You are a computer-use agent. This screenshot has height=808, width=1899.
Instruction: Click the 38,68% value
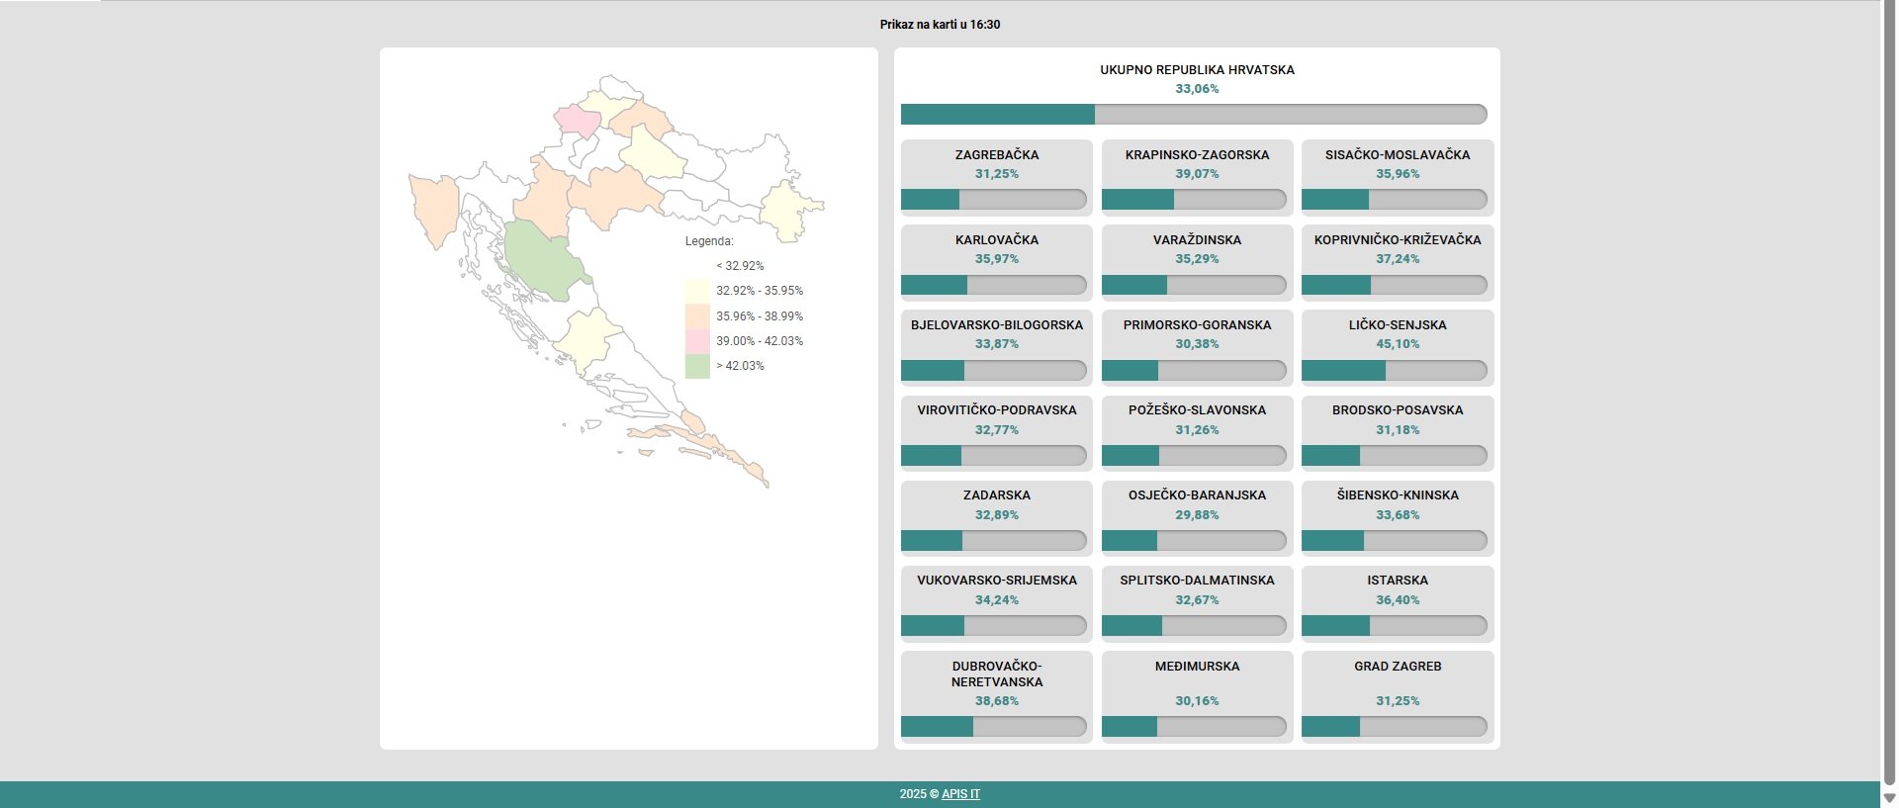click(997, 701)
